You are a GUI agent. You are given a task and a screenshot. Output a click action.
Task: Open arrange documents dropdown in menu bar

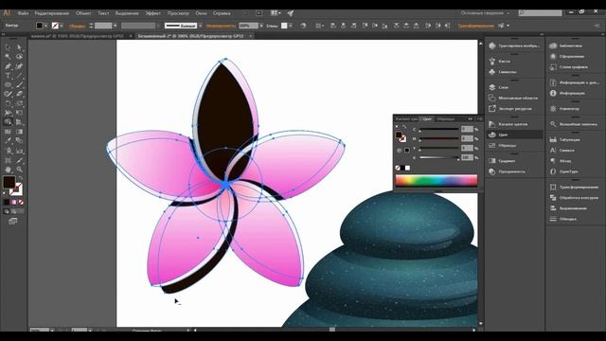click(x=276, y=13)
